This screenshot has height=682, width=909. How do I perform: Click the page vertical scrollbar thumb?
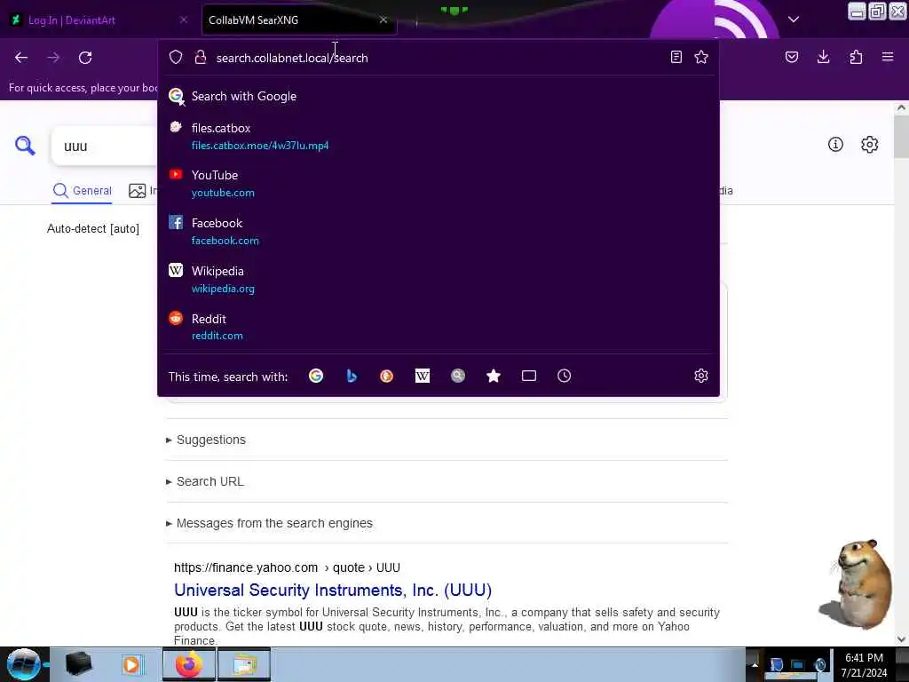point(901,136)
